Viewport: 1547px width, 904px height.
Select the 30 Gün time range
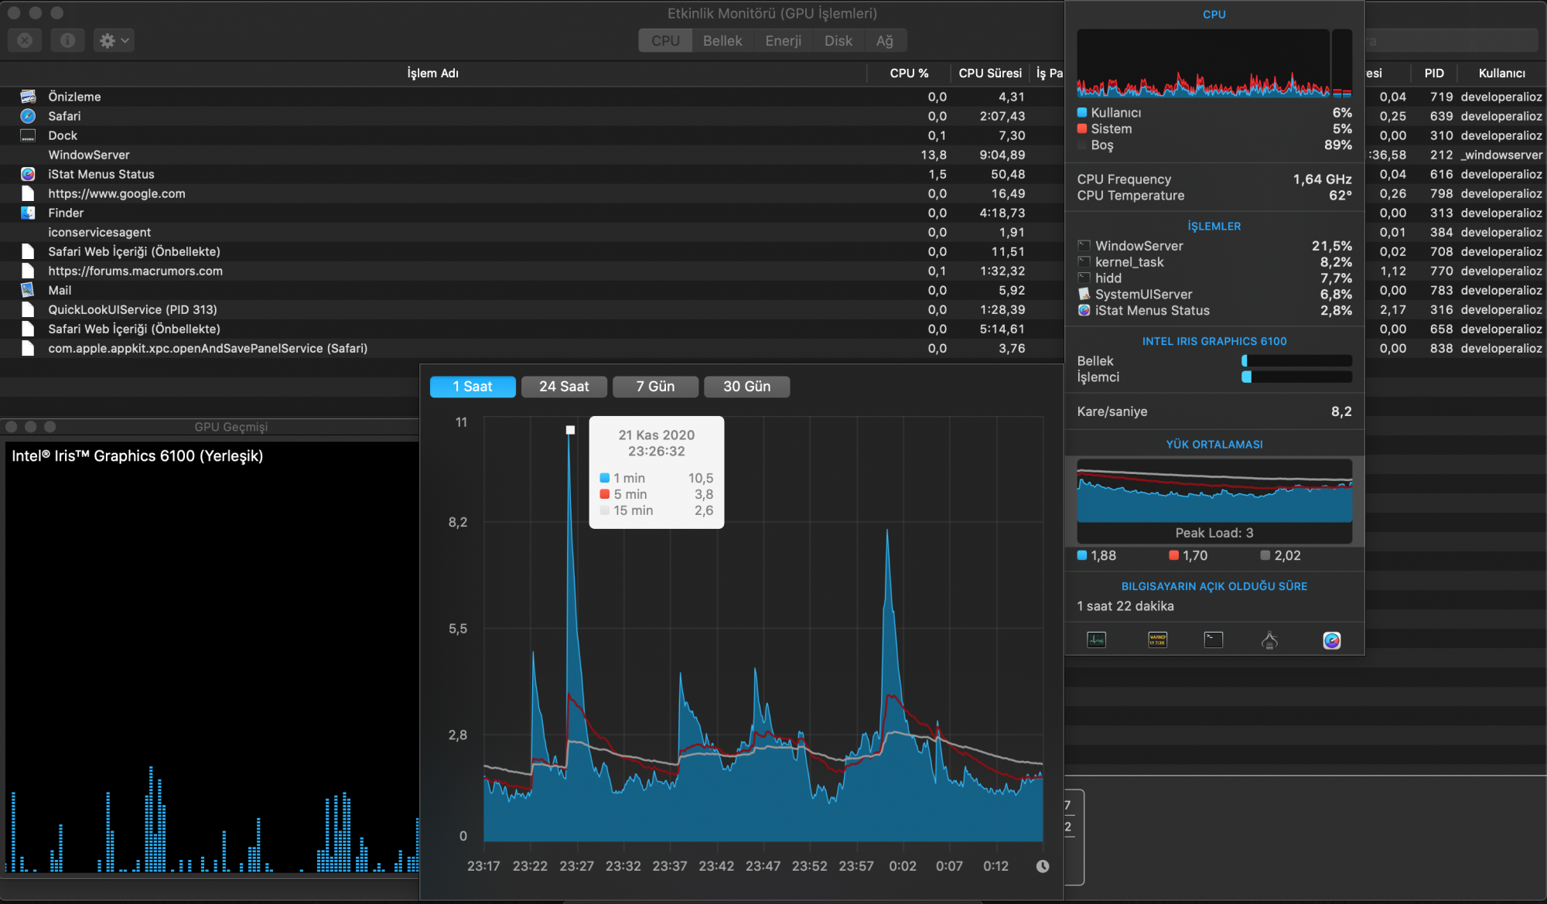(x=746, y=387)
